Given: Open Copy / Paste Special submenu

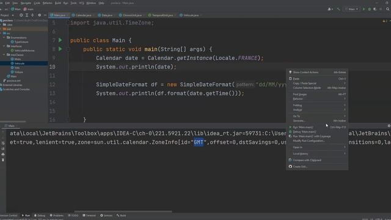Looking at the screenshot, I should (317, 83).
